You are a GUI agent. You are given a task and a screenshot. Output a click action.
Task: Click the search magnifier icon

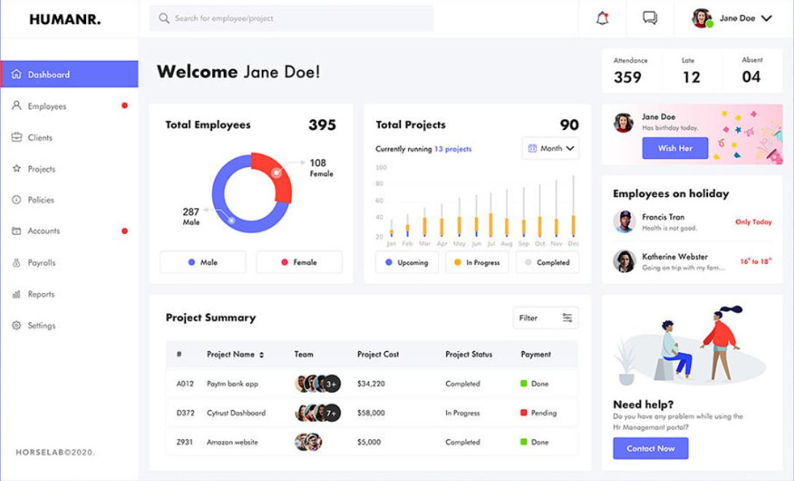tap(164, 18)
